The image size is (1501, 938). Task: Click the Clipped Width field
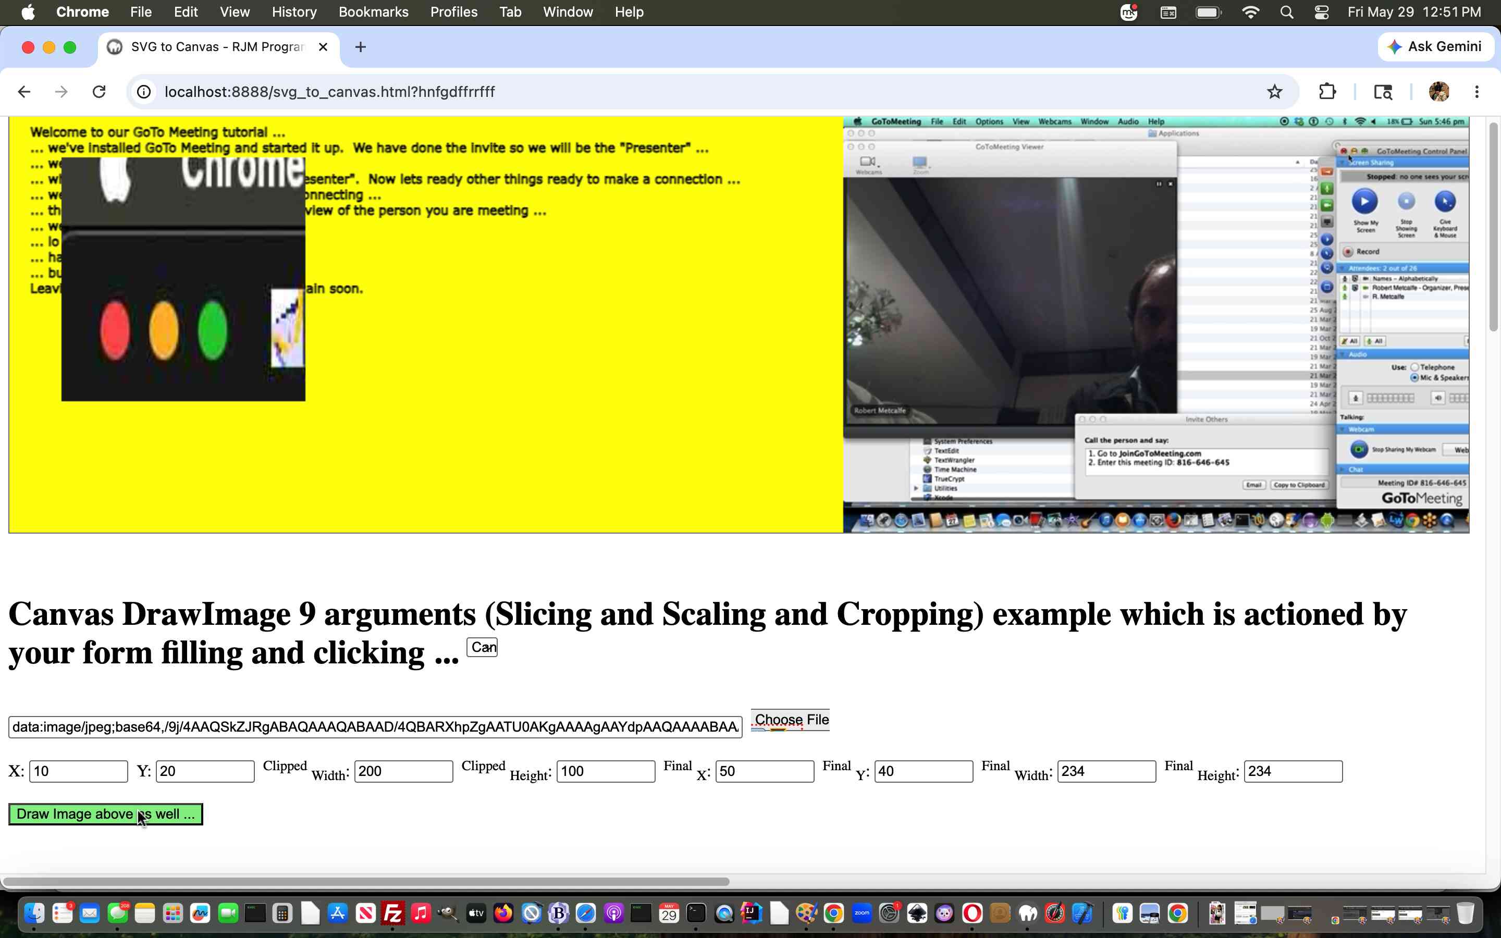(x=403, y=771)
